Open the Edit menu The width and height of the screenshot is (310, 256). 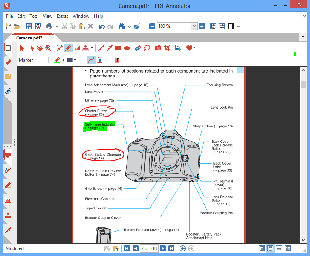pos(21,16)
